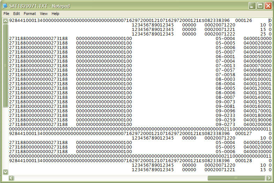Maximize the Notepad window

tap(260, 6)
